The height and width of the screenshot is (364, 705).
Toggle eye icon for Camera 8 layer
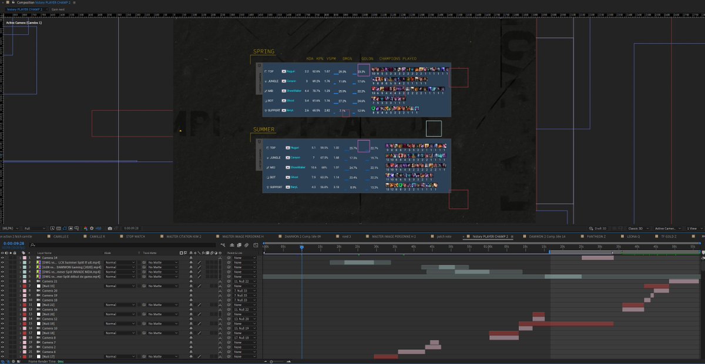(x=3, y=338)
